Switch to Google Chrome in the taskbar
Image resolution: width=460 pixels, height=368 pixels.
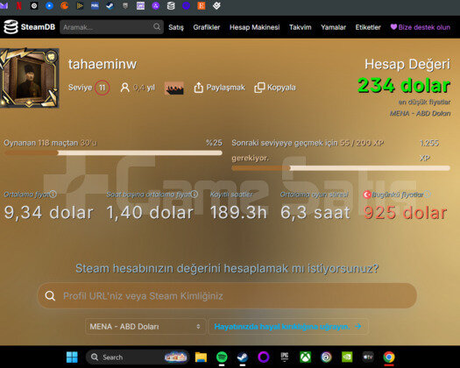[389, 357]
